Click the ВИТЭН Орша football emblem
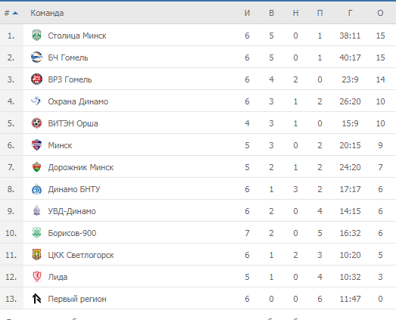Viewport: 396px width, 320px height. tap(36, 123)
